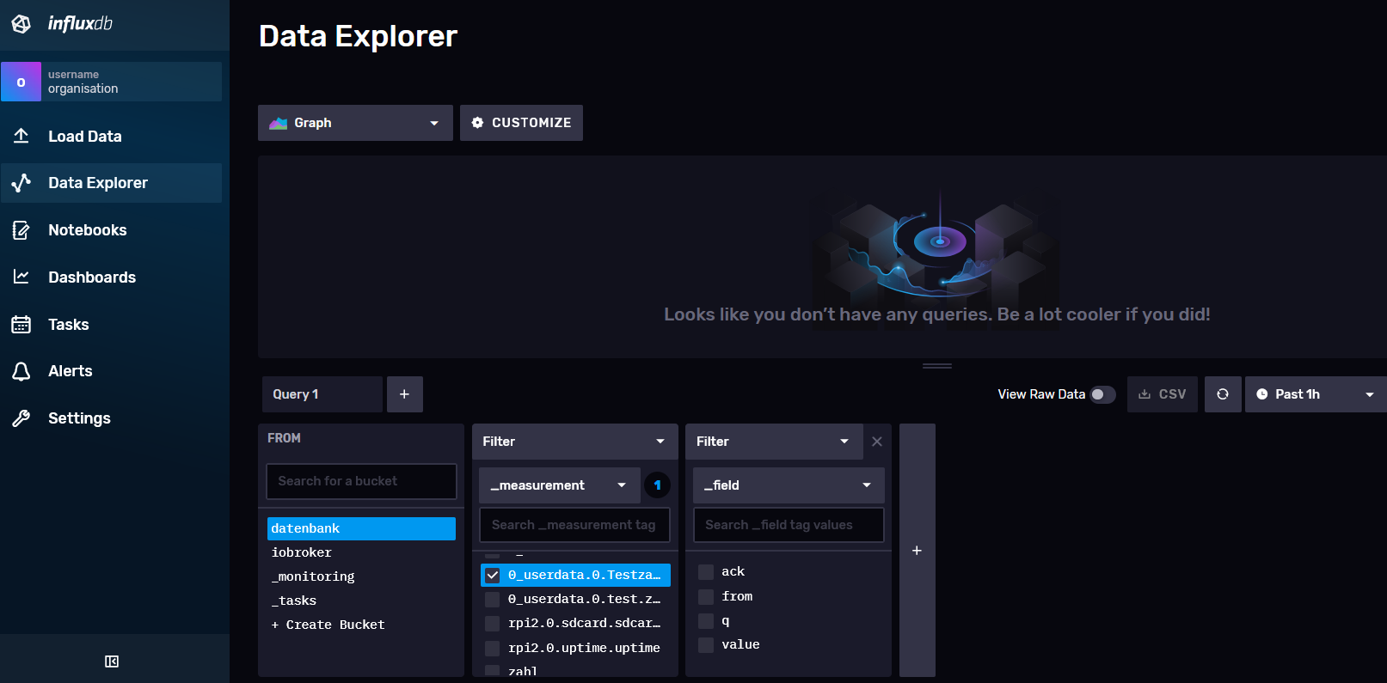
Task: Check the rpi2.0.sdcard.sdcar… measurement
Action: [493, 623]
